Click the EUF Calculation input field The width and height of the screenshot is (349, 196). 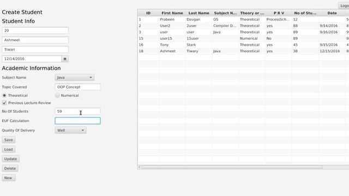tap(77, 121)
